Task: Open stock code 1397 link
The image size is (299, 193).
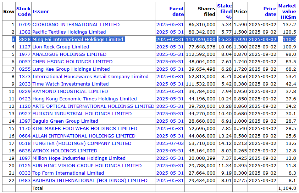Action: pyautogui.click(x=25, y=121)
